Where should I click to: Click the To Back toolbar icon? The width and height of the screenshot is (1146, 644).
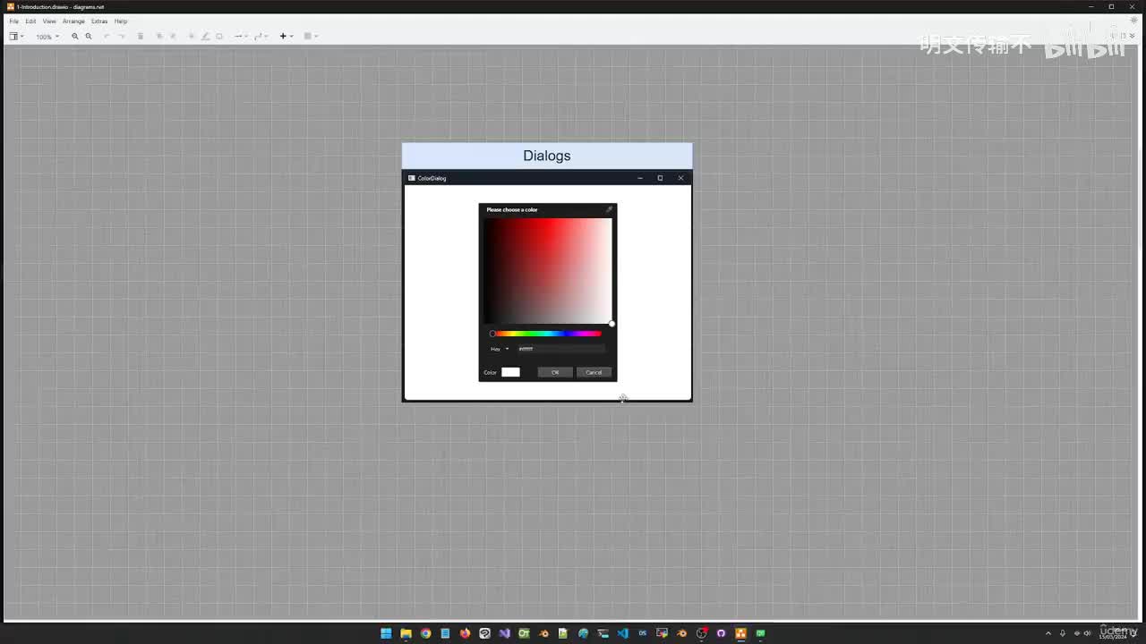pyautogui.click(x=173, y=37)
